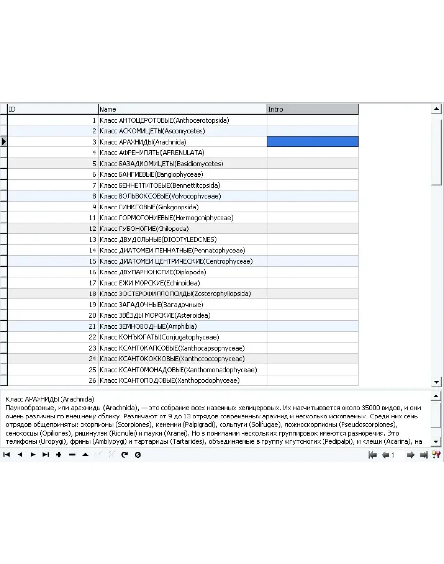
Task: Sort by the Name column header
Action: point(182,109)
